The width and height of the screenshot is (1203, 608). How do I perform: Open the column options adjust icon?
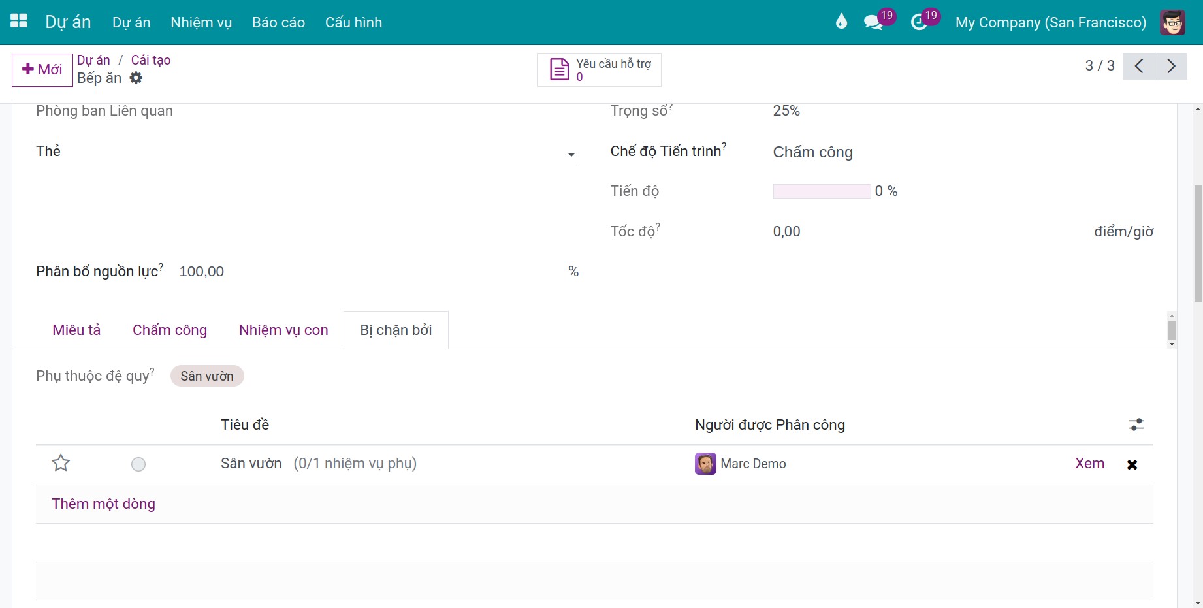click(x=1136, y=424)
